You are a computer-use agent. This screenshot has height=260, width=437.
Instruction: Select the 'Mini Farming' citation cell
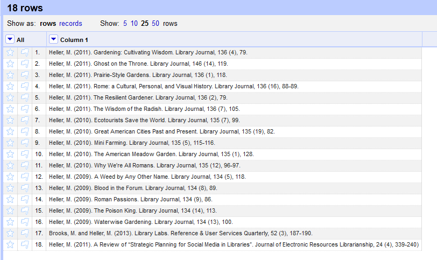click(x=234, y=143)
